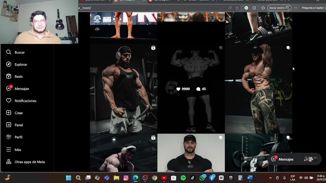Open the Favorites list icon

[263, 8]
